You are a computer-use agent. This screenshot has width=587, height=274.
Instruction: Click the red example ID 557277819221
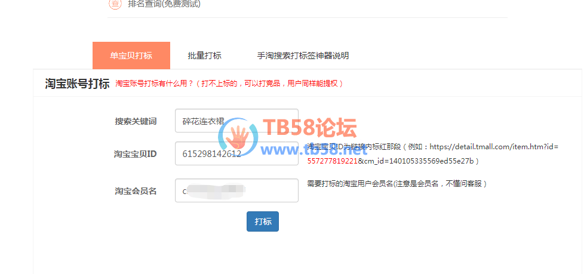[x=333, y=161]
